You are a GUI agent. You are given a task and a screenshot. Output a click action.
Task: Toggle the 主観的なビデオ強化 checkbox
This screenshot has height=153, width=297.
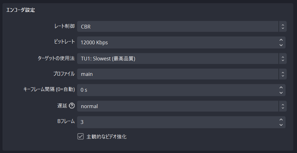point(80,137)
